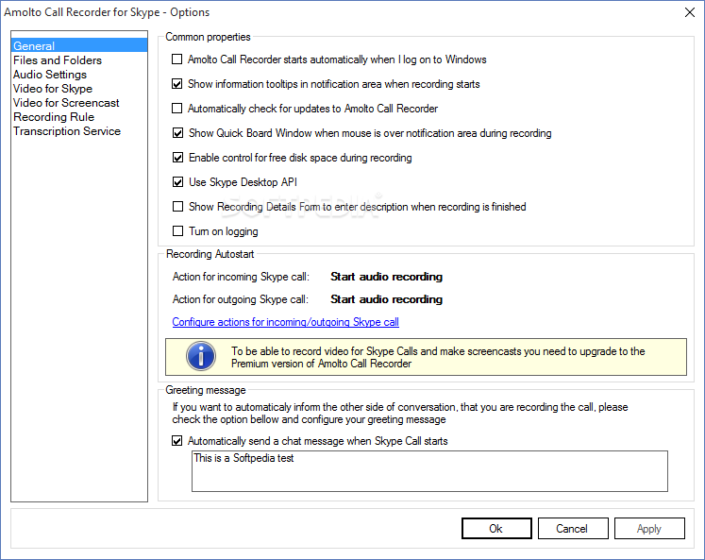Toggle Show Quick Board Window checkbox
The height and width of the screenshot is (560, 705).
178,133
